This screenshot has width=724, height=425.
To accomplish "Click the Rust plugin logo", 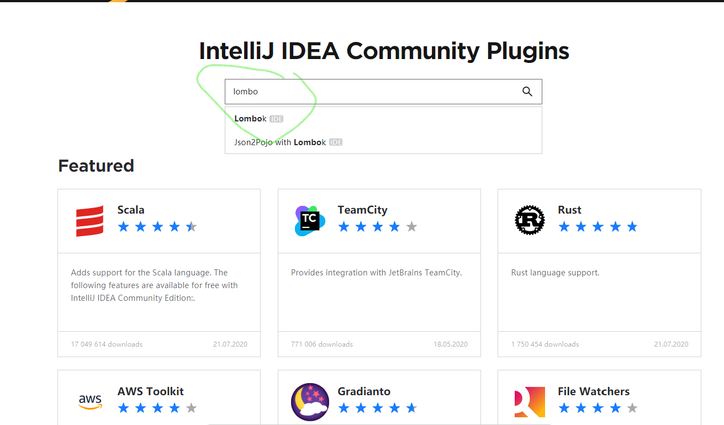I will tap(530, 220).
